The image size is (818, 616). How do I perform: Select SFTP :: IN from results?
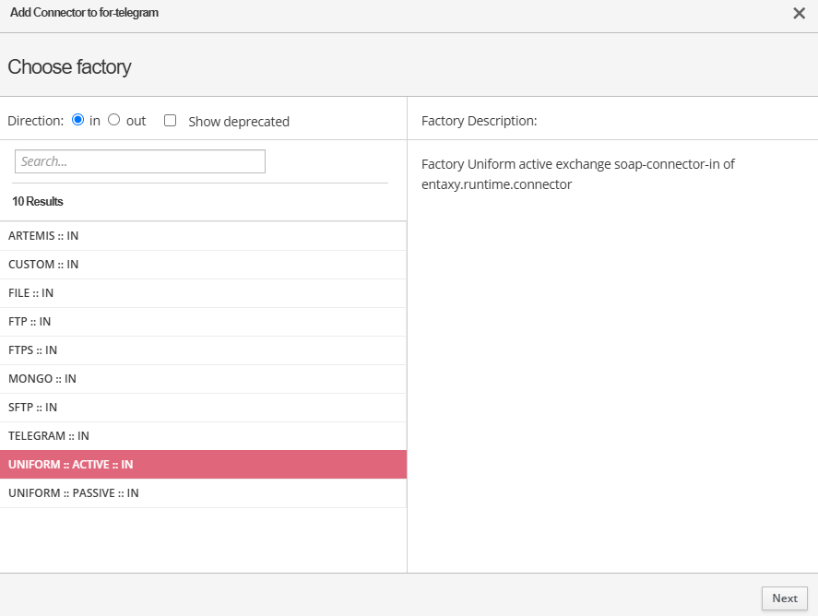coord(33,408)
